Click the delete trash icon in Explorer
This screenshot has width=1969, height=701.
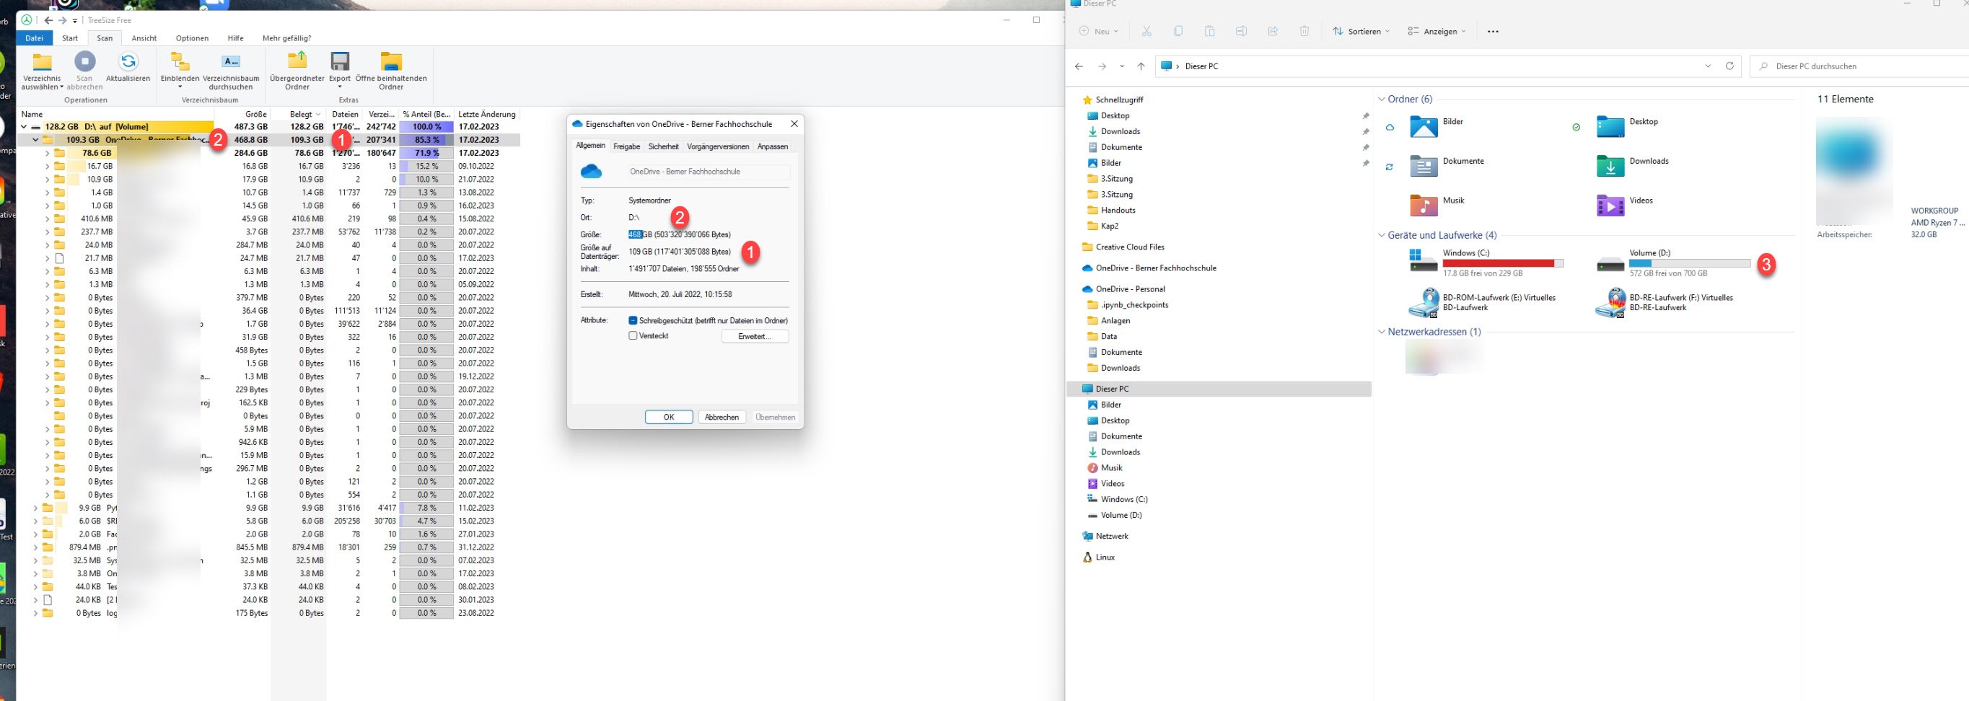[x=1304, y=31]
